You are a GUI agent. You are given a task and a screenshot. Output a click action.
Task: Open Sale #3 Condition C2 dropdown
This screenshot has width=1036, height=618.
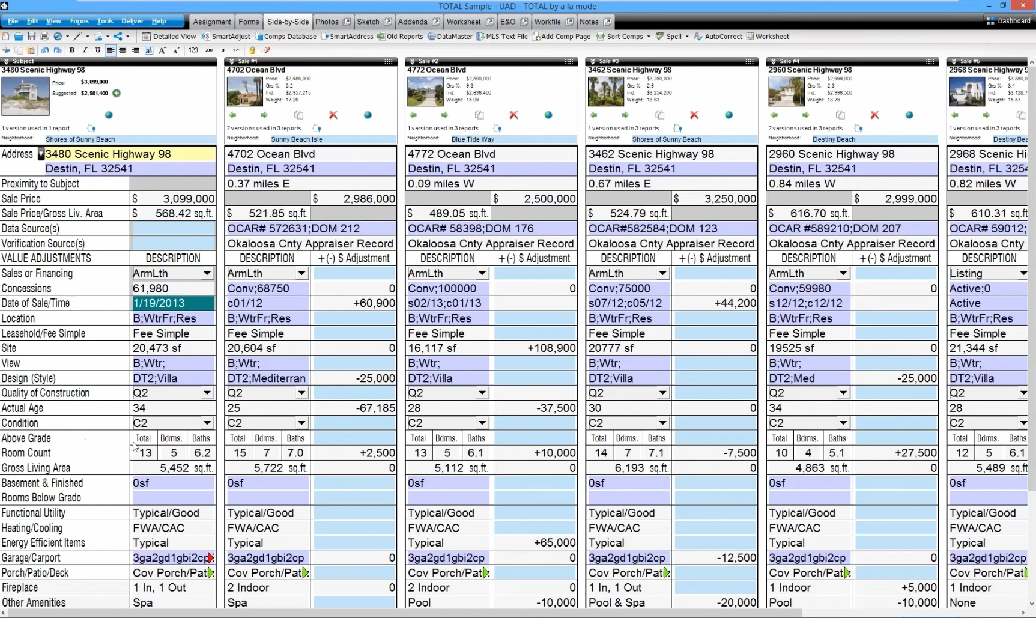[x=662, y=423]
